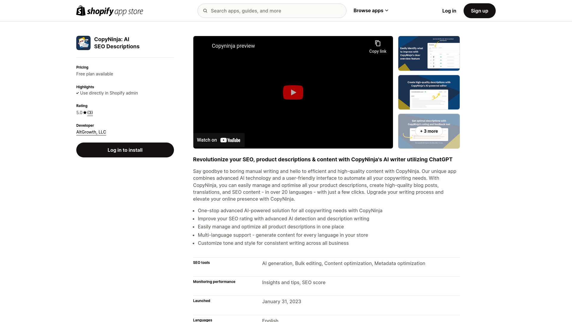The height and width of the screenshot is (322, 572).
Task: Click the search magnifier icon
Action: coord(205,11)
